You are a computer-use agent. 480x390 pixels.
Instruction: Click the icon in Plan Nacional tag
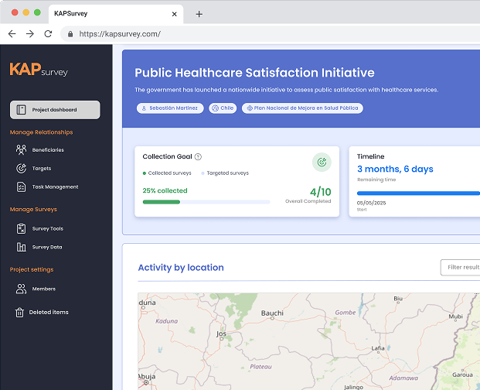(x=250, y=108)
